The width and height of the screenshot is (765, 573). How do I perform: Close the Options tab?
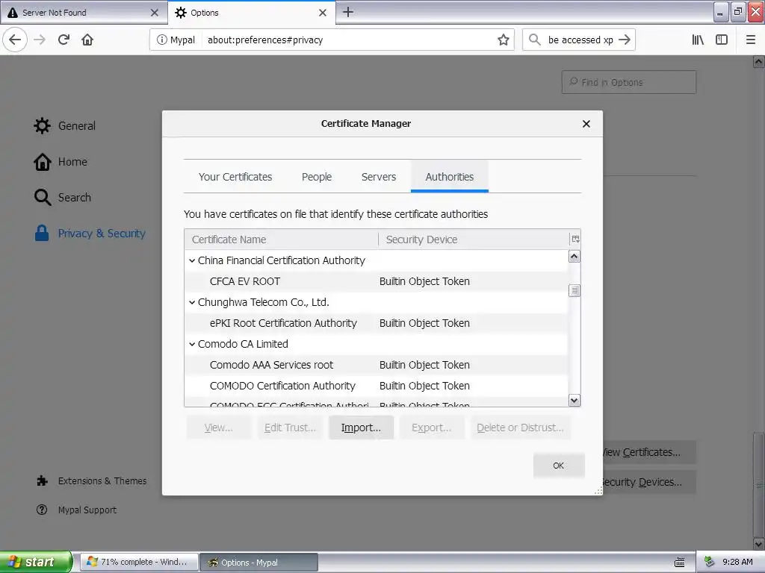point(323,13)
